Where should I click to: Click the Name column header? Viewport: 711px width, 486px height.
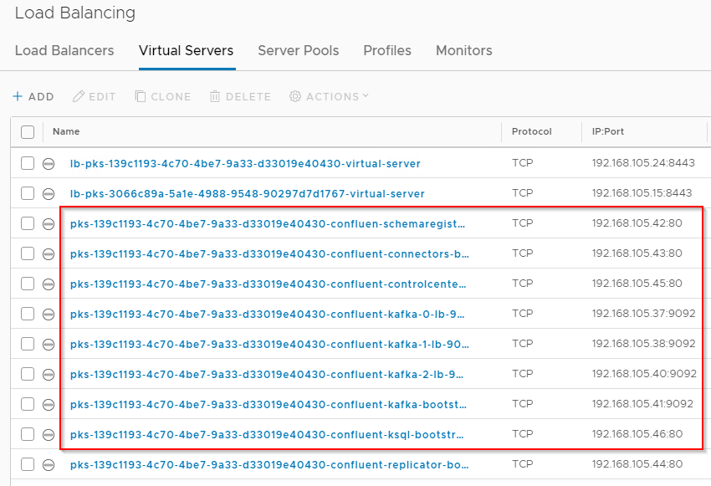(66, 131)
